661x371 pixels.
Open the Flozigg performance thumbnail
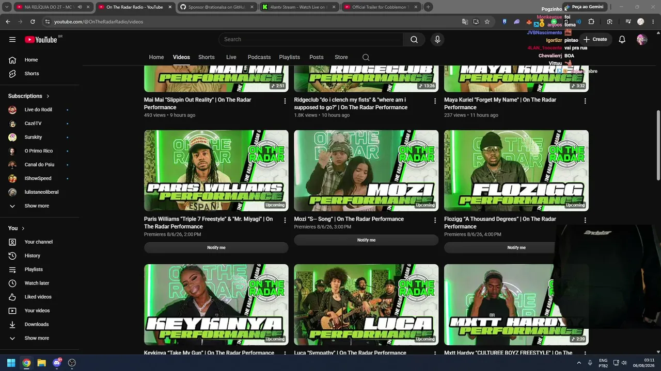click(516, 171)
